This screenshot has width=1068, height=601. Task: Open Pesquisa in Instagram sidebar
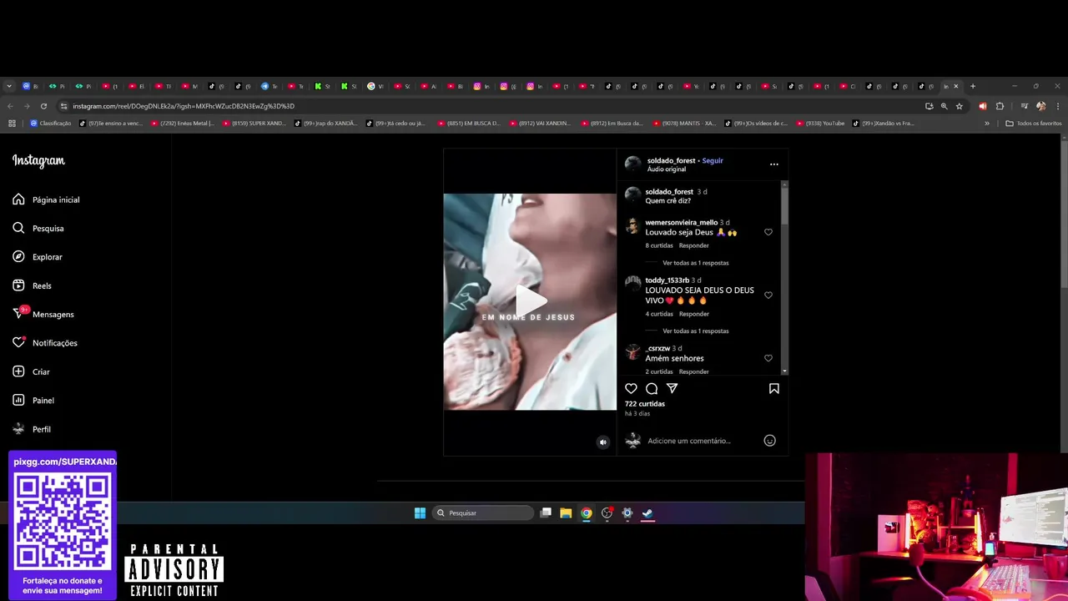tap(38, 228)
